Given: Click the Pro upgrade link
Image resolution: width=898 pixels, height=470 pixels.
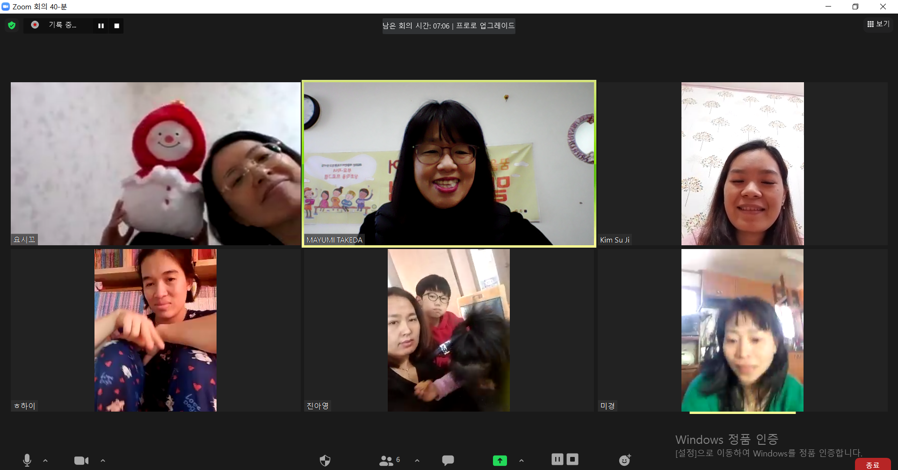Looking at the screenshot, I should click(485, 26).
